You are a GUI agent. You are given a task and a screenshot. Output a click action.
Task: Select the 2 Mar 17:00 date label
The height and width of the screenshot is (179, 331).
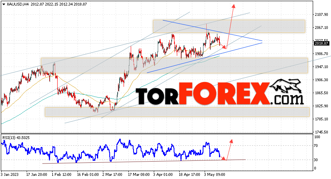point(112,175)
